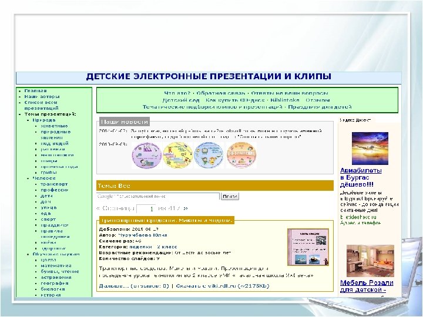Select Природа topic in the sidebar
The width and height of the screenshot is (423, 317).
click(x=44, y=120)
